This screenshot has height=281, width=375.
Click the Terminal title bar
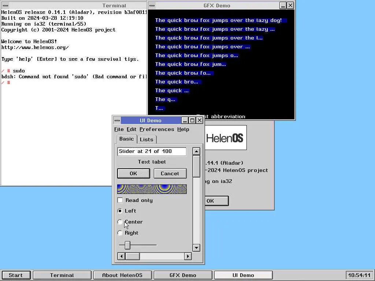78,5
